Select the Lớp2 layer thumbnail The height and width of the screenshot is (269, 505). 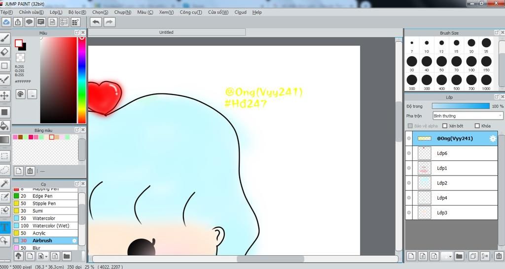[424, 183]
